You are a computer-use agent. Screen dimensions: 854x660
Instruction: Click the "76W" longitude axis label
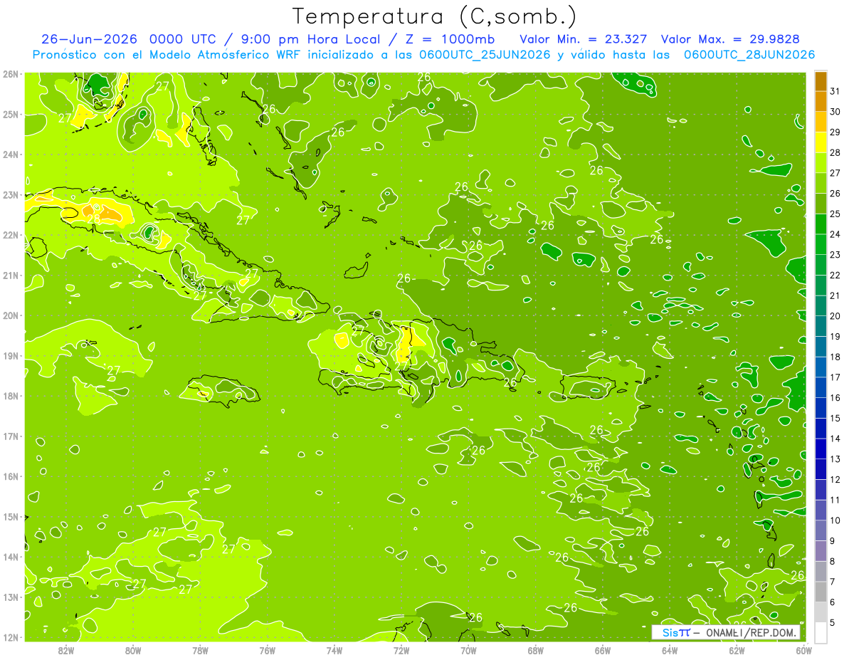[267, 651]
